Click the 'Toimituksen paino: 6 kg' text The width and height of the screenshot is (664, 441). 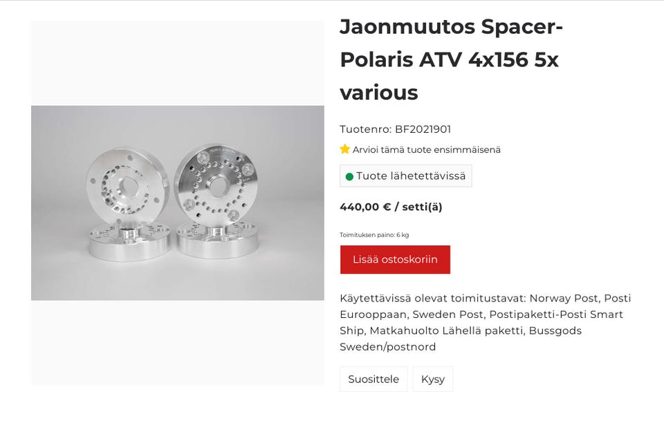(x=374, y=235)
